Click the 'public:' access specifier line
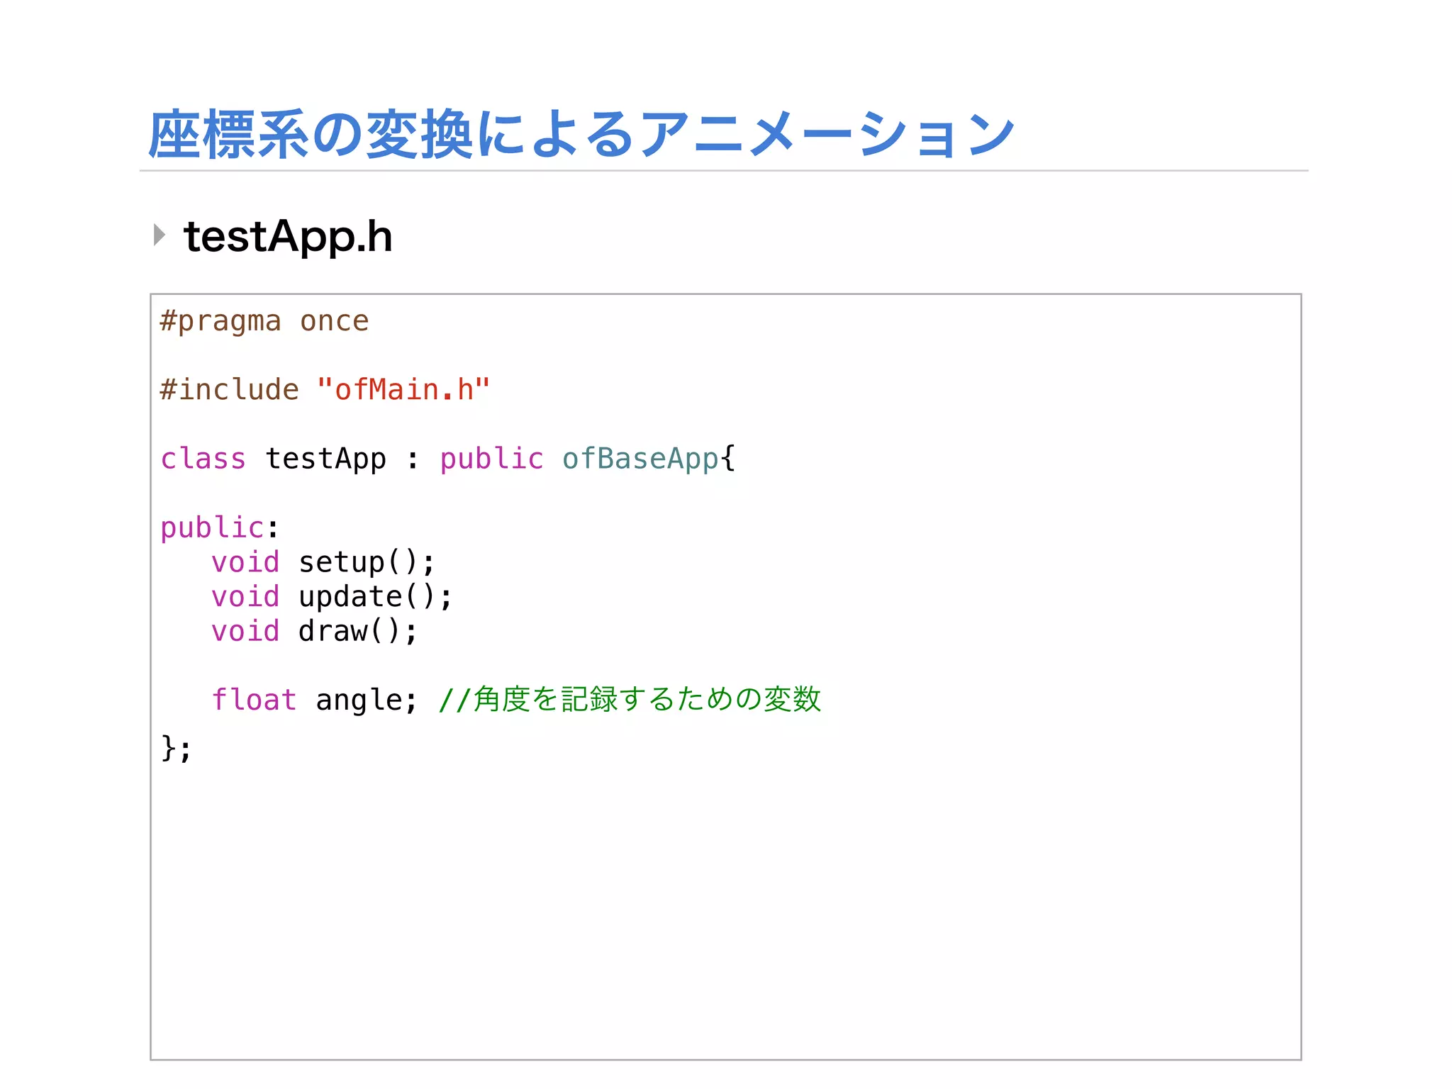The image size is (1452, 1089). click(220, 528)
